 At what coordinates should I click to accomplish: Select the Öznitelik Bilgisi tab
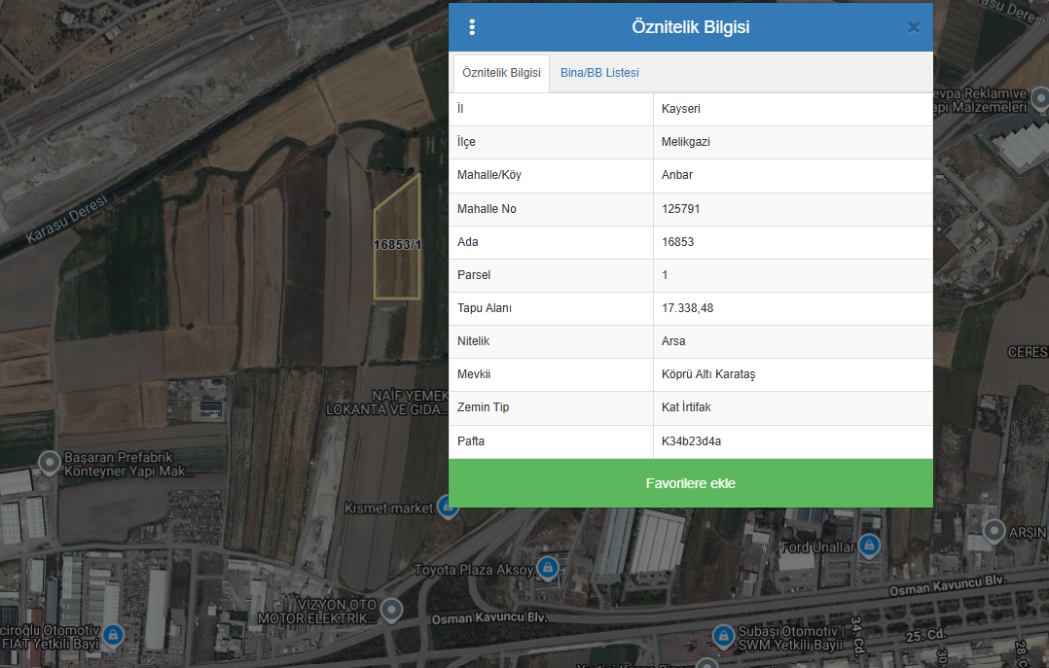coord(501,73)
